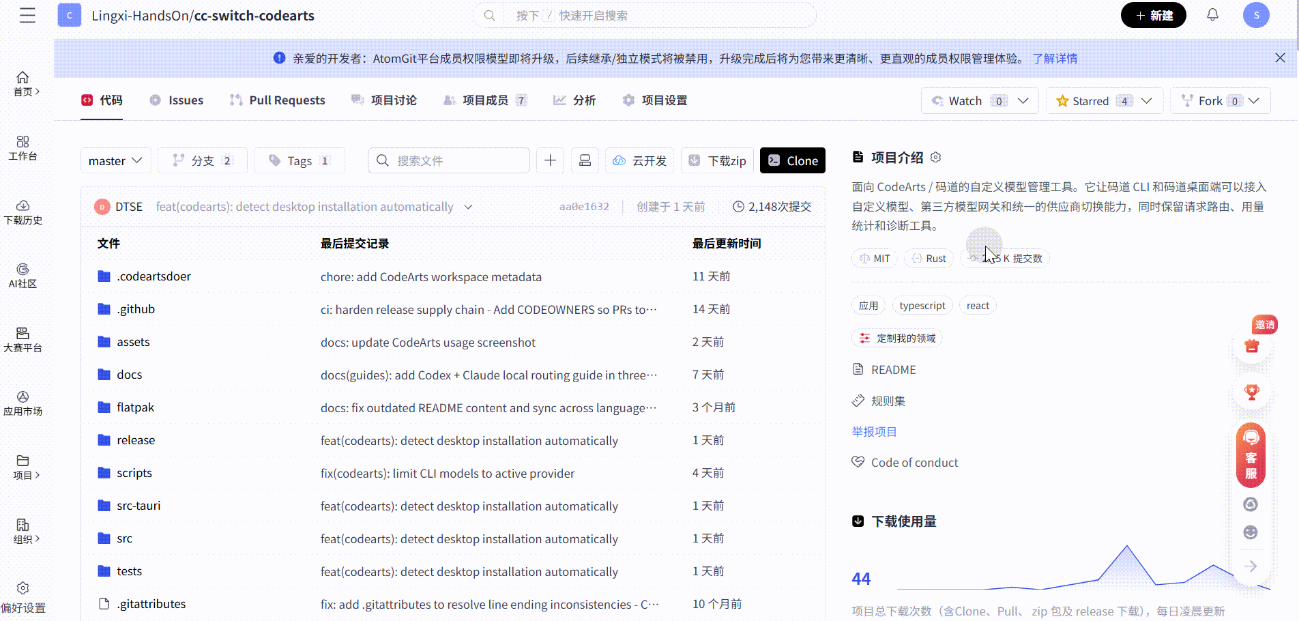The height and width of the screenshot is (621, 1299).
Task: Open 工作台 in the sidebar
Action: coord(23,148)
